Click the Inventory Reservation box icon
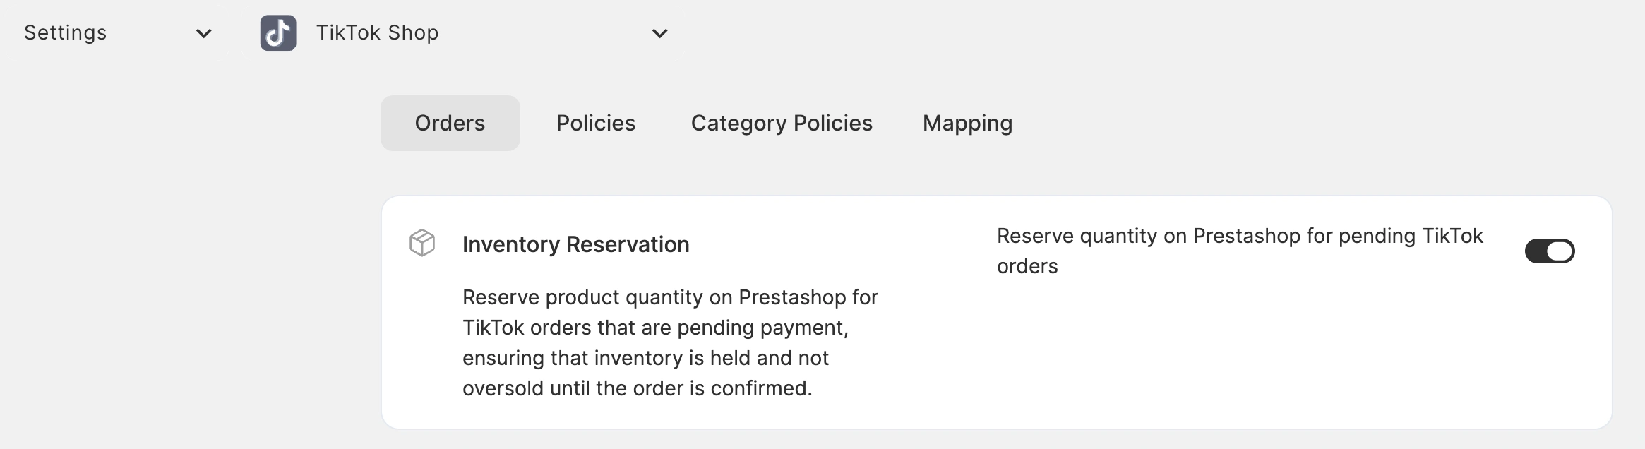 [422, 243]
